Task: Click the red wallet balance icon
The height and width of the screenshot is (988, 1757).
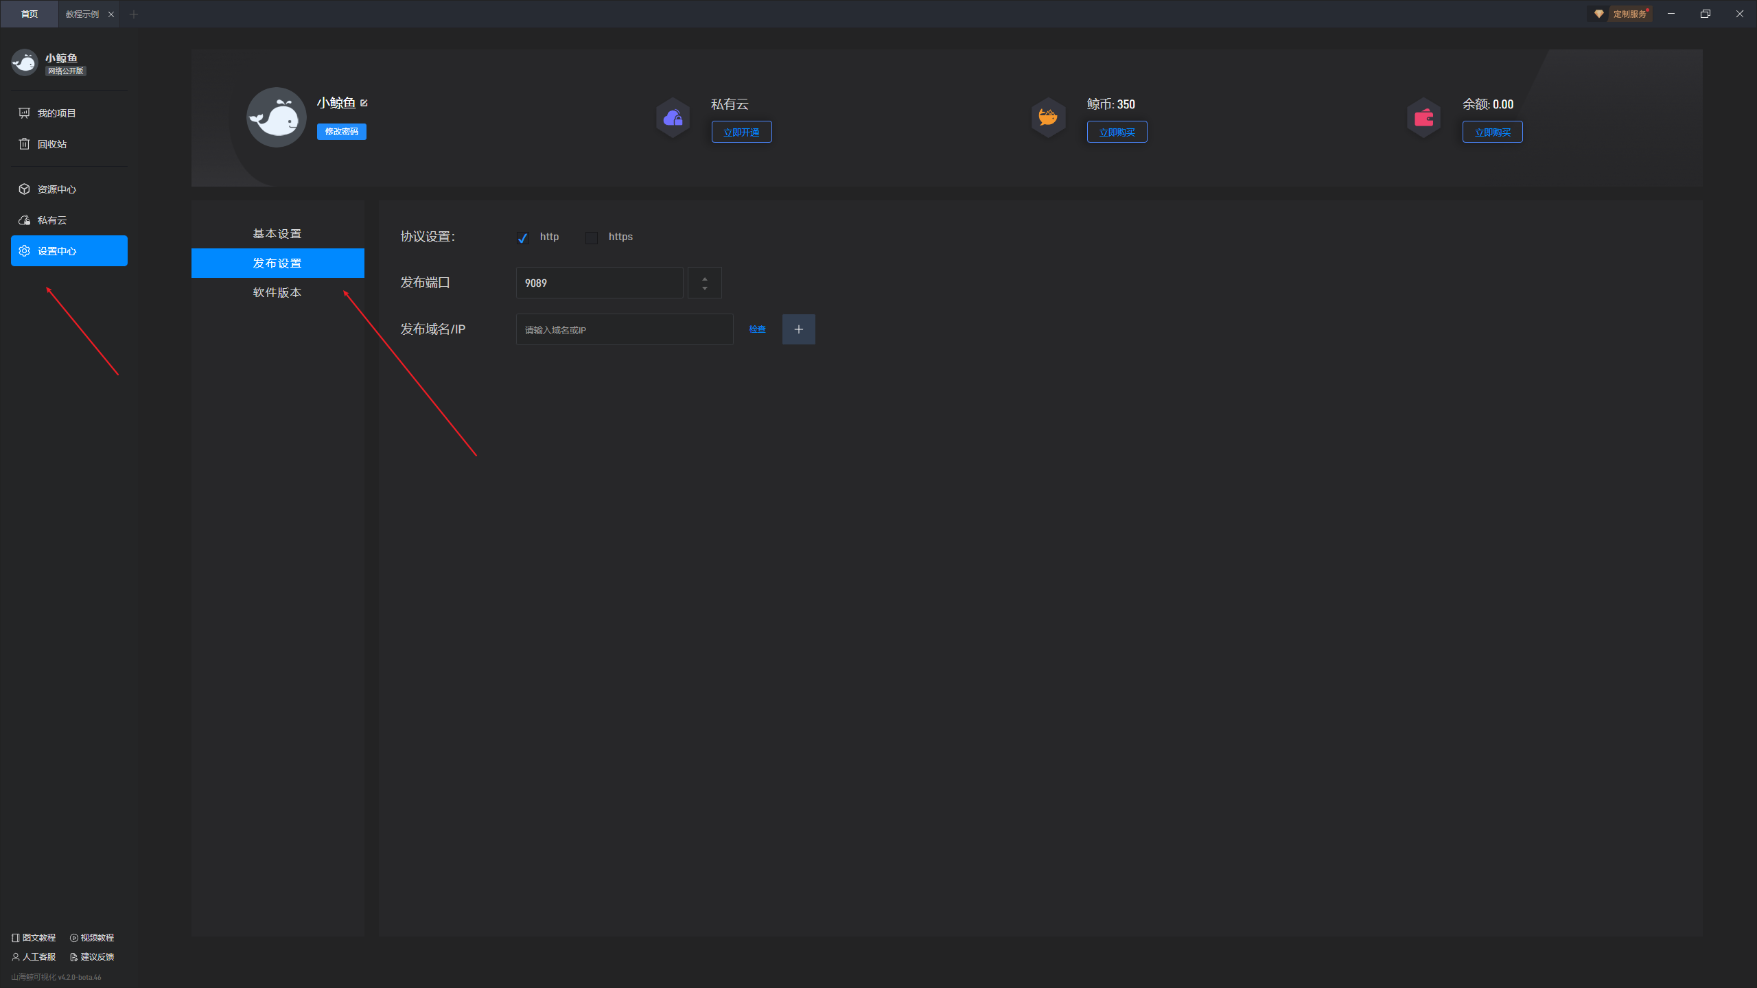Action: tap(1423, 118)
